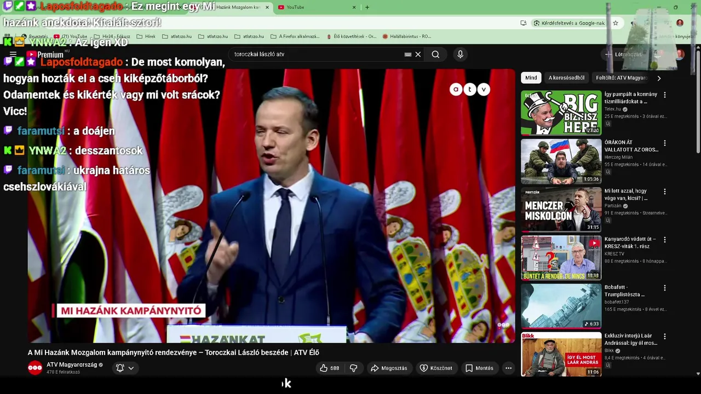Viewport: 701px width, 394px height.
Task: Close the Mi Hazánk Mozgalom browser tab
Action: tap(267, 7)
